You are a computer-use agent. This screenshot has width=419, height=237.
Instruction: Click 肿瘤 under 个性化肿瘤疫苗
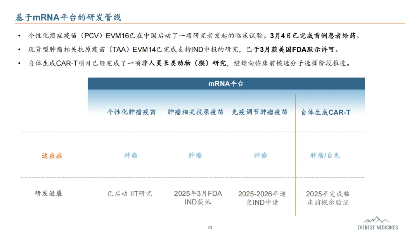click(x=131, y=156)
